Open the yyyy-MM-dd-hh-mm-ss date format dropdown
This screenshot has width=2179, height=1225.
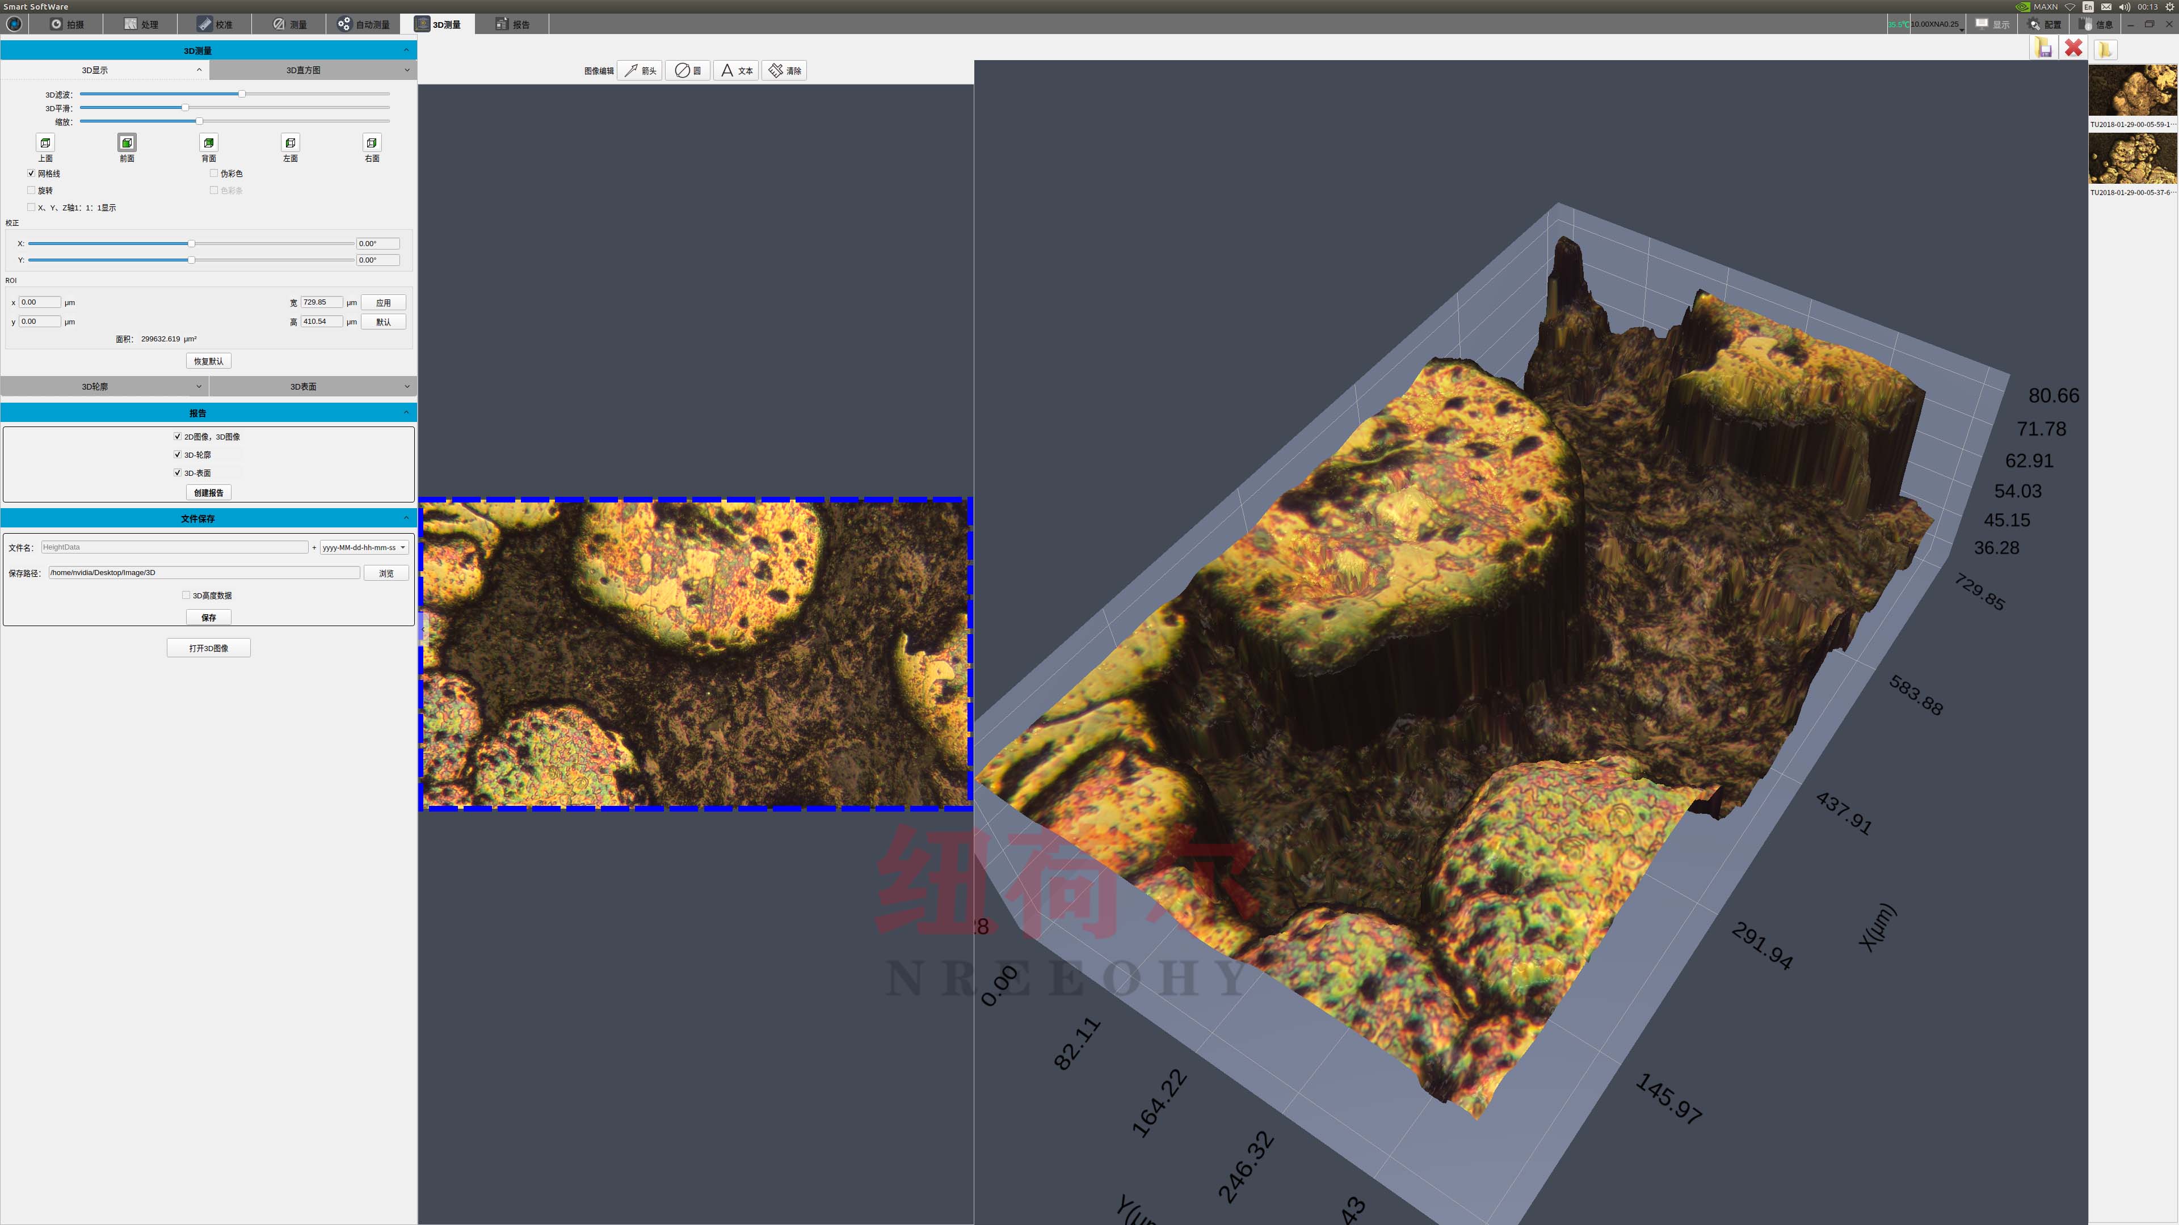point(364,548)
